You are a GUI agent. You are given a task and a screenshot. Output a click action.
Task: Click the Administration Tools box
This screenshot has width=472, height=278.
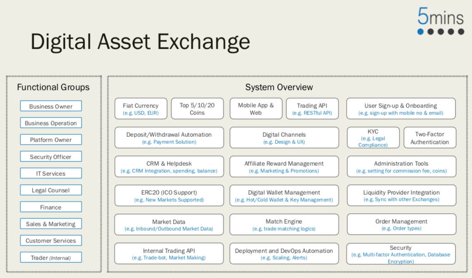click(402, 167)
